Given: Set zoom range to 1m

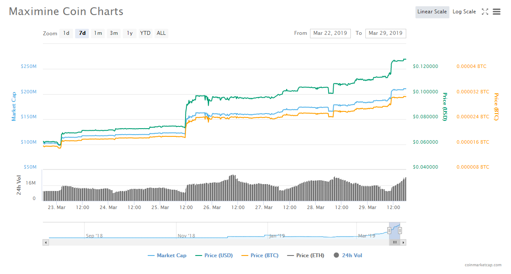Looking at the screenshot, I should point(98,33).
